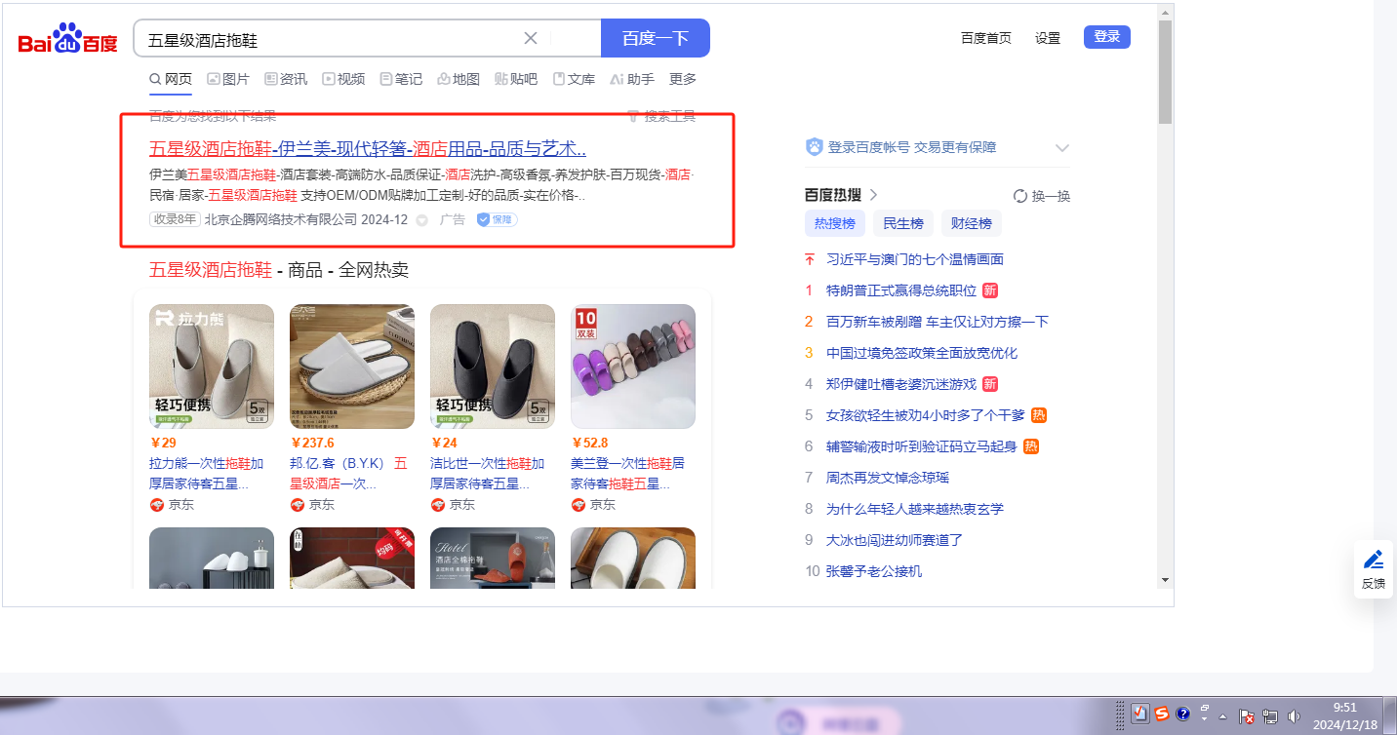Open hot search 百万新车被剐蹭
The width and height of the screenshot is (1397, 735).
(938, 322)
